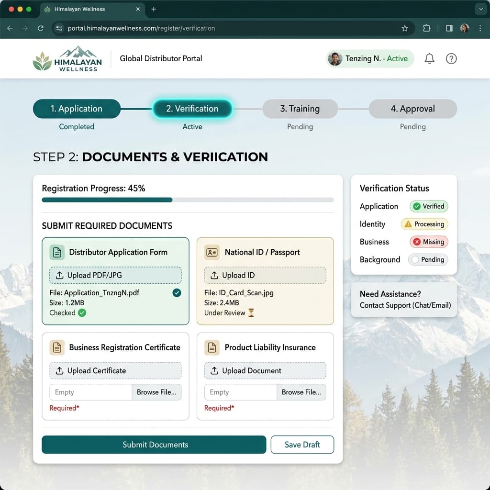The width and height of the screenshot is (490, 490).
Task: Go to step 4. Approval
Action: 412,109
